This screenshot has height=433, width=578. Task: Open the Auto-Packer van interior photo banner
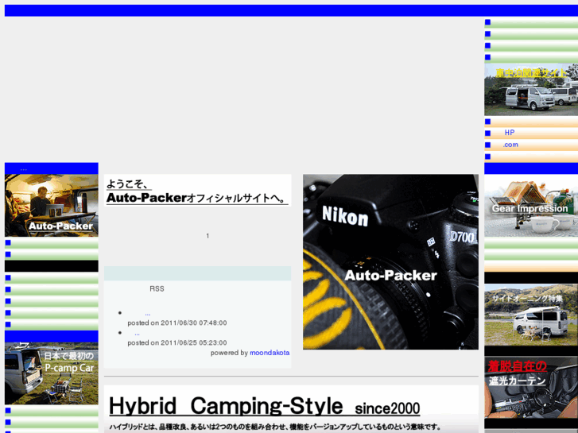click(x=51, y=205)
